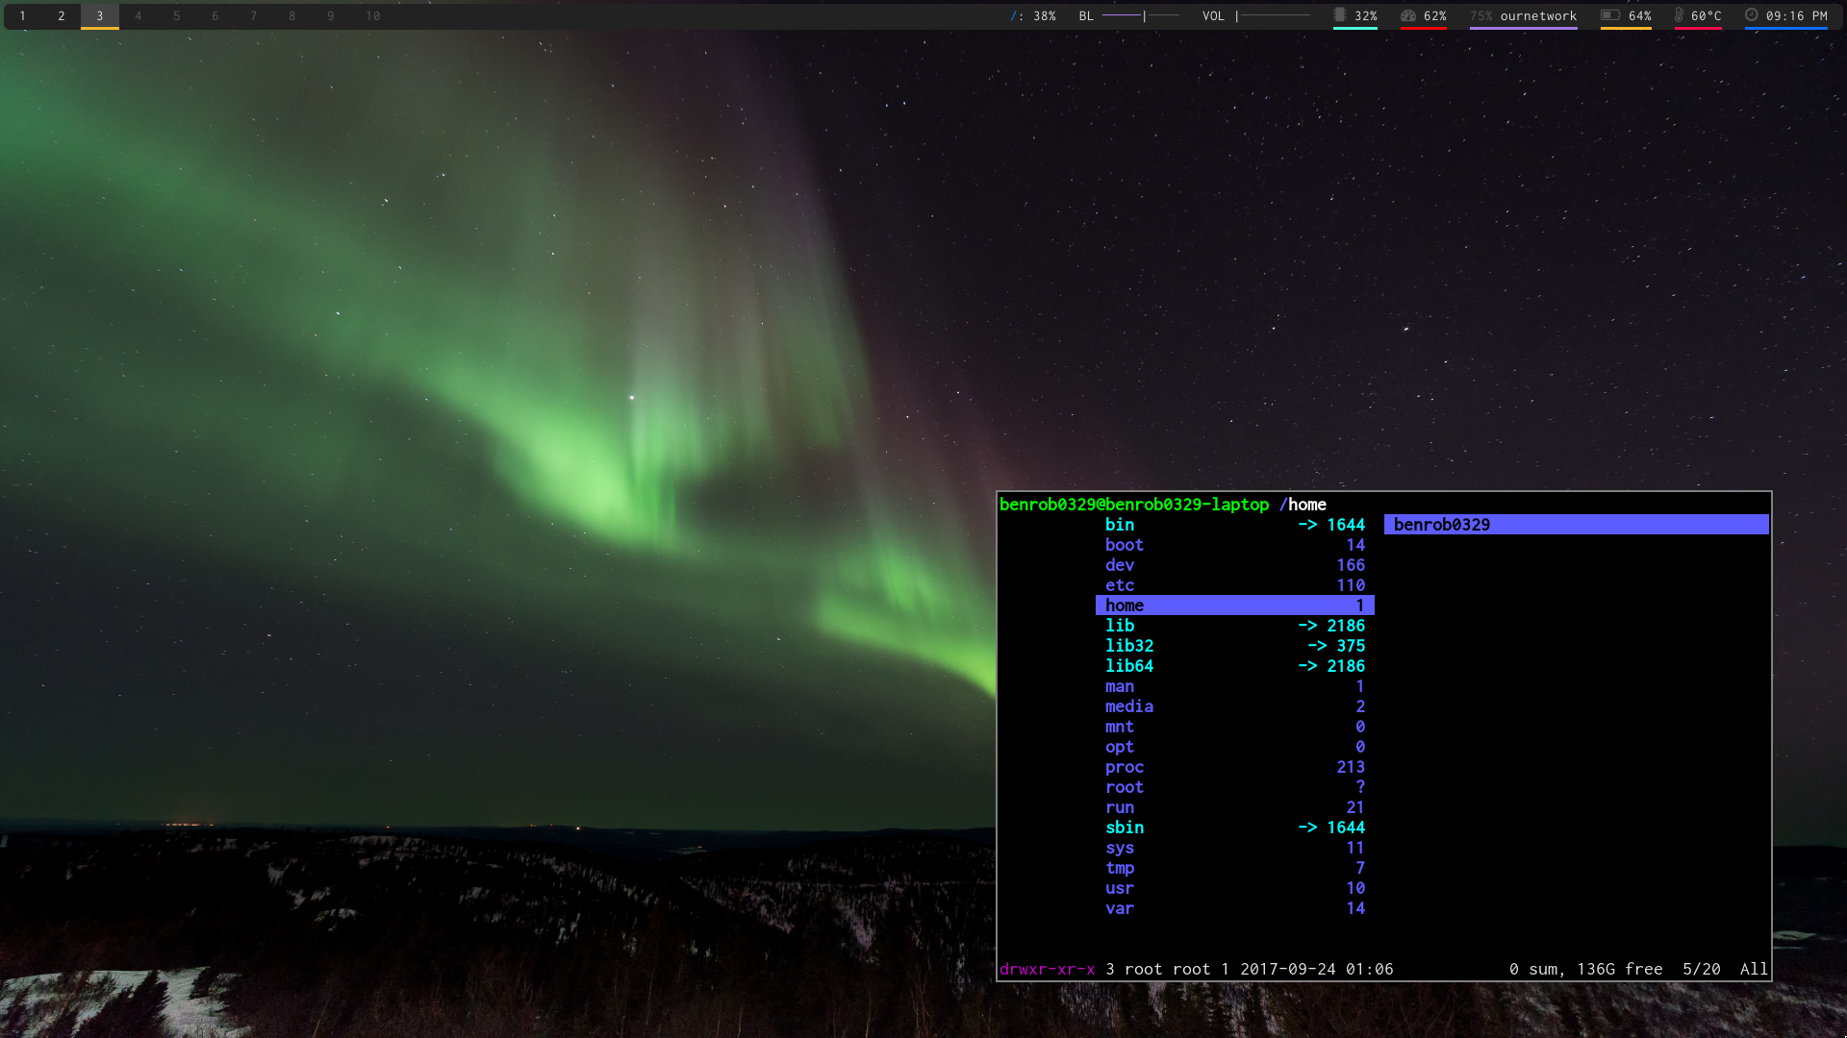Click the root filesystem usage 38% indicator
The width and height of the screenshot is (1847, 1038).
(x=1033, y=15)
